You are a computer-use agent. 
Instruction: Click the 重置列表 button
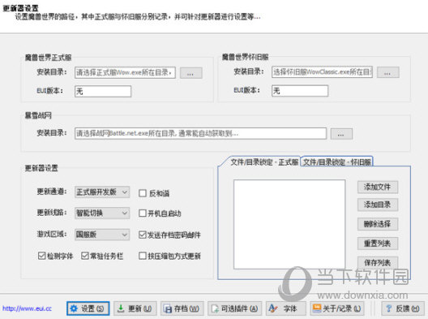(x=378, y=244)
